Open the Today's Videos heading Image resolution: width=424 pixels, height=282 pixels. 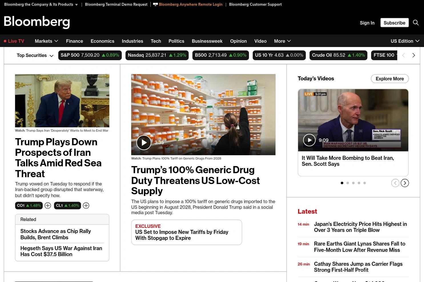pos(316,78)
